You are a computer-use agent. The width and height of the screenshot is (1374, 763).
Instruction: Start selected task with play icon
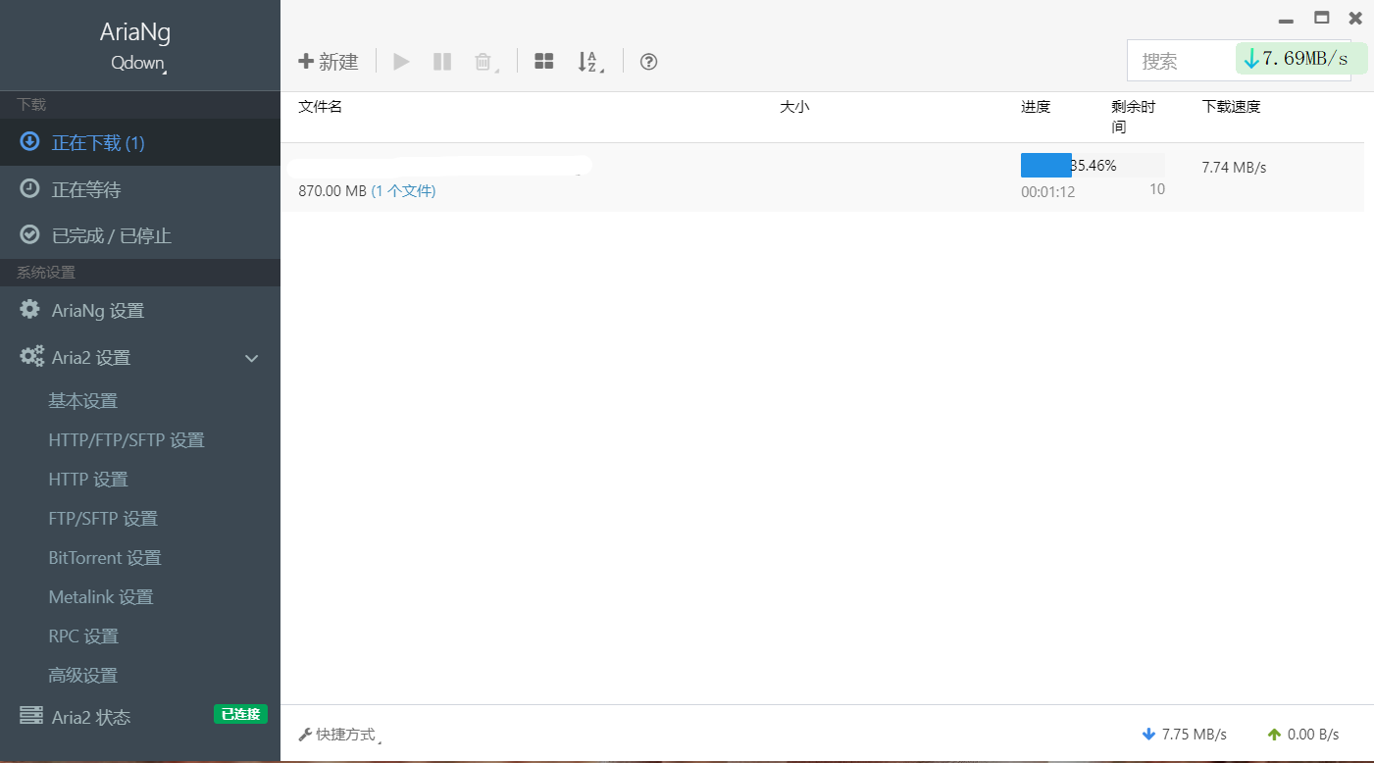click(401, 62)
